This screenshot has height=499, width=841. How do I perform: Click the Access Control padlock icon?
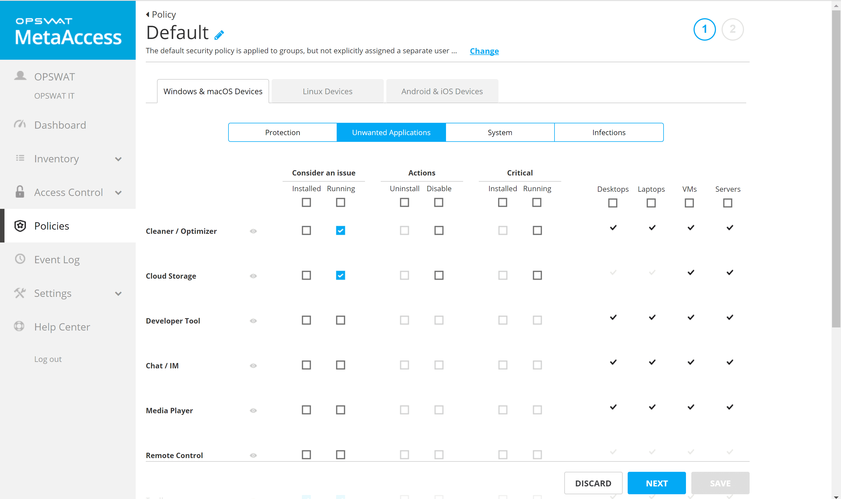pos(20,192)
